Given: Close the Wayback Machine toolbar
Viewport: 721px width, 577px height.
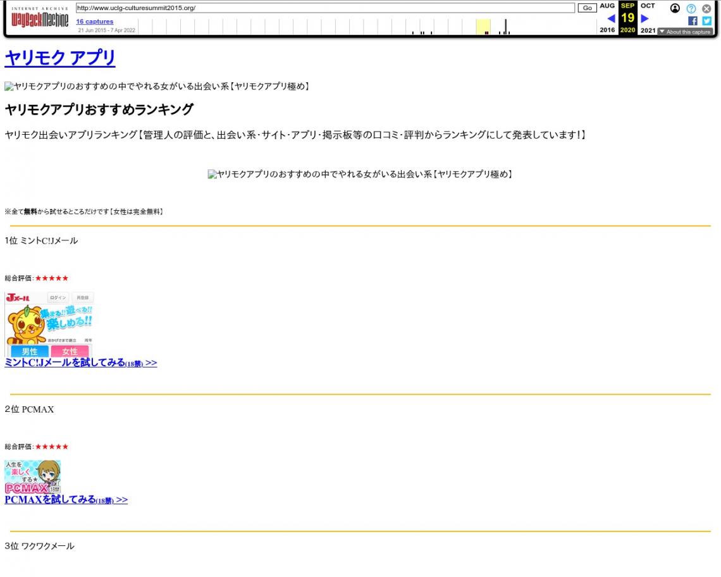Looking at the screenshot, I should [706, 8].
